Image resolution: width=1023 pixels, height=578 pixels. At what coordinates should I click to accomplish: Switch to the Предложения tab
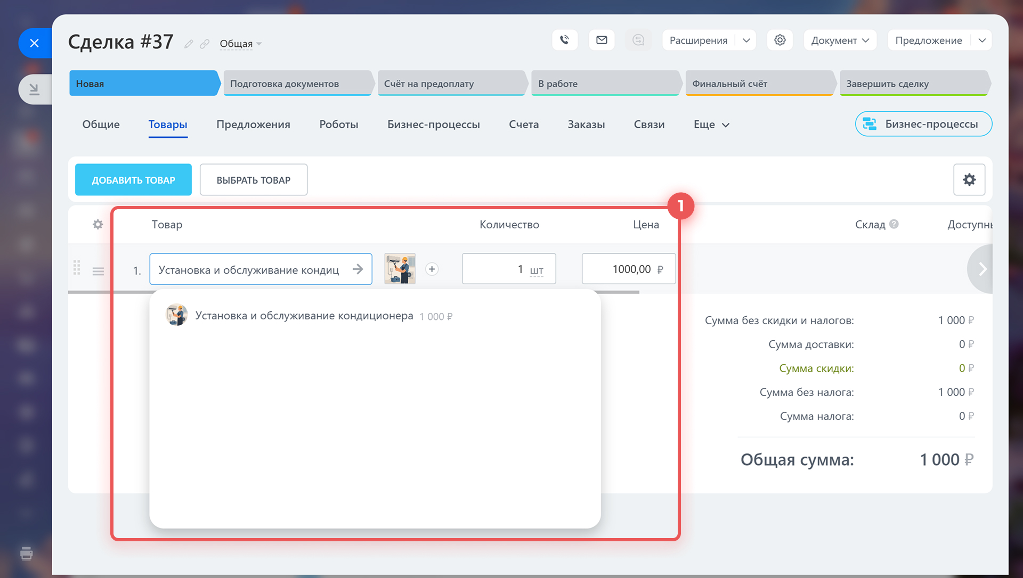pos(253,125)
